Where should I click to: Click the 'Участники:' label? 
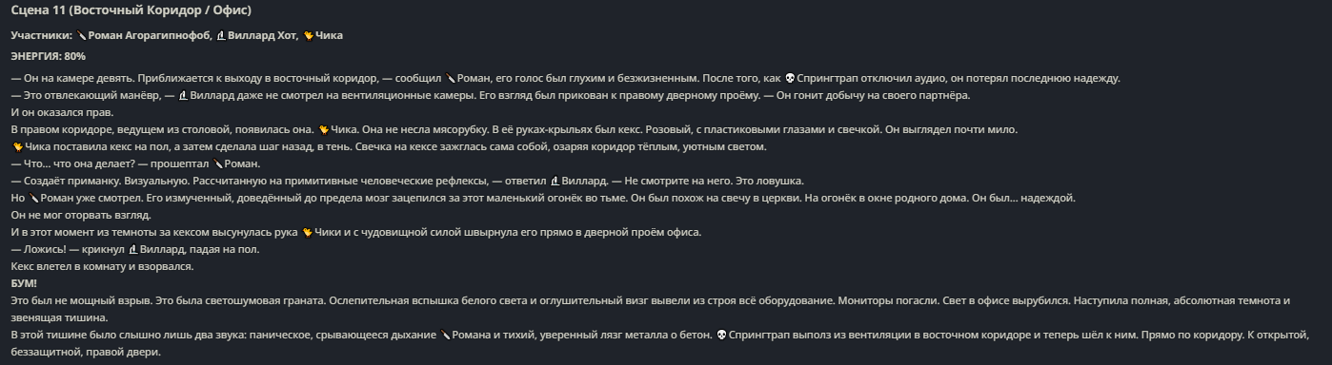(x=42, y=36)
